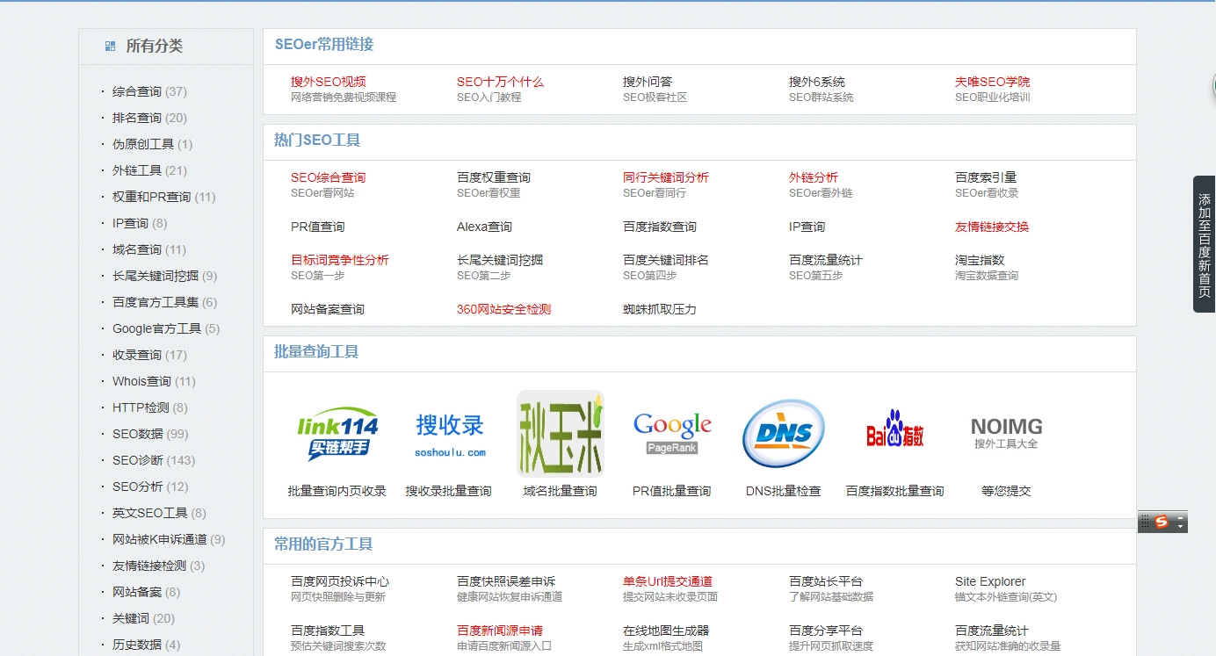The height and width of the screenshot is (656, 1216).
Task: Open 伪原创工具 (1) category
Action: 153,144
